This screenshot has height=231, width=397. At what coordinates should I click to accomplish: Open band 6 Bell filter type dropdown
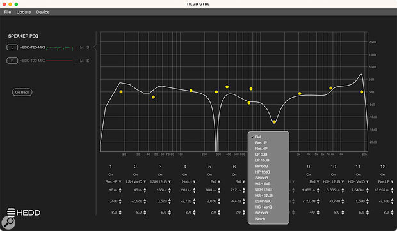click(240, 182)
